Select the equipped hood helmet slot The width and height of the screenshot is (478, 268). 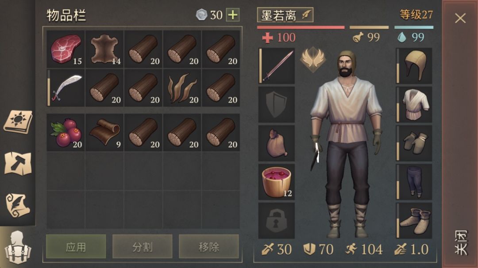pos(414,66)
